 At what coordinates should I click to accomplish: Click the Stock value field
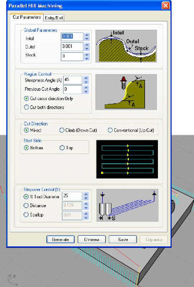(72, 56)
